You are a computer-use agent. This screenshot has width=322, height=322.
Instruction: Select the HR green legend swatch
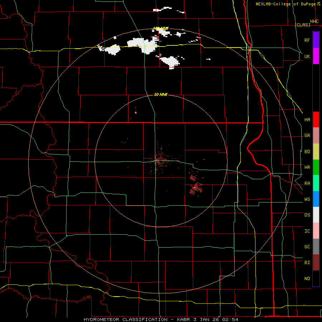pyautogui.click(x=316, y=167)
